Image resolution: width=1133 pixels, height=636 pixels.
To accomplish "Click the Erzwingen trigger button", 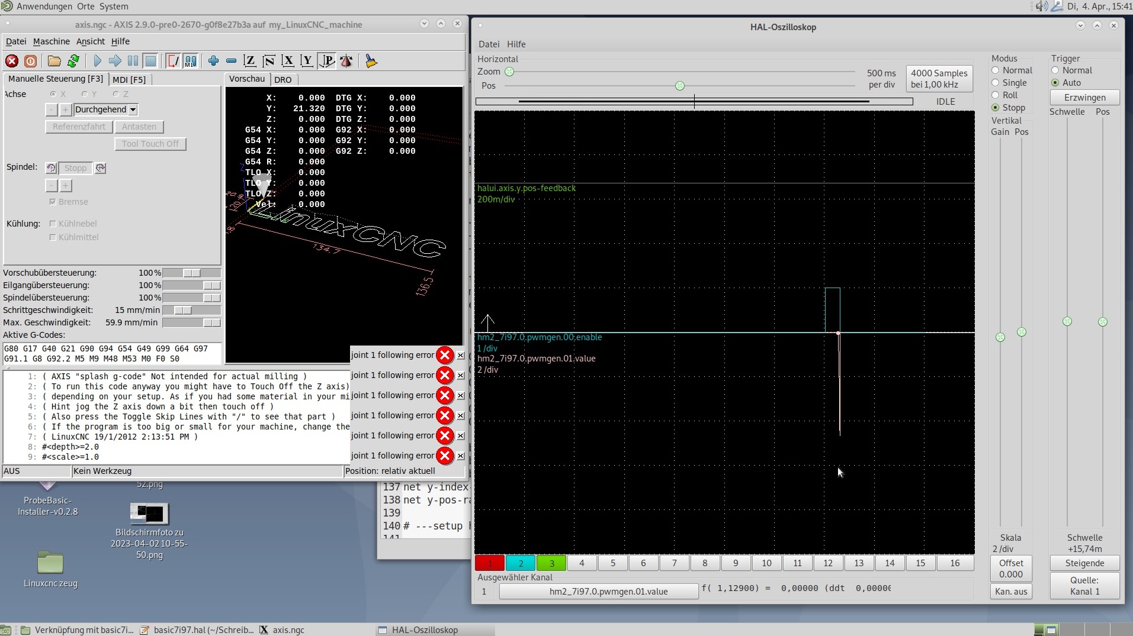I will [1084, 98].
